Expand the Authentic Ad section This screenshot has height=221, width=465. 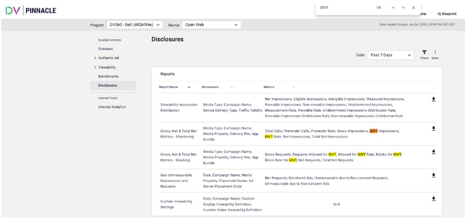(x=95, y=58)
